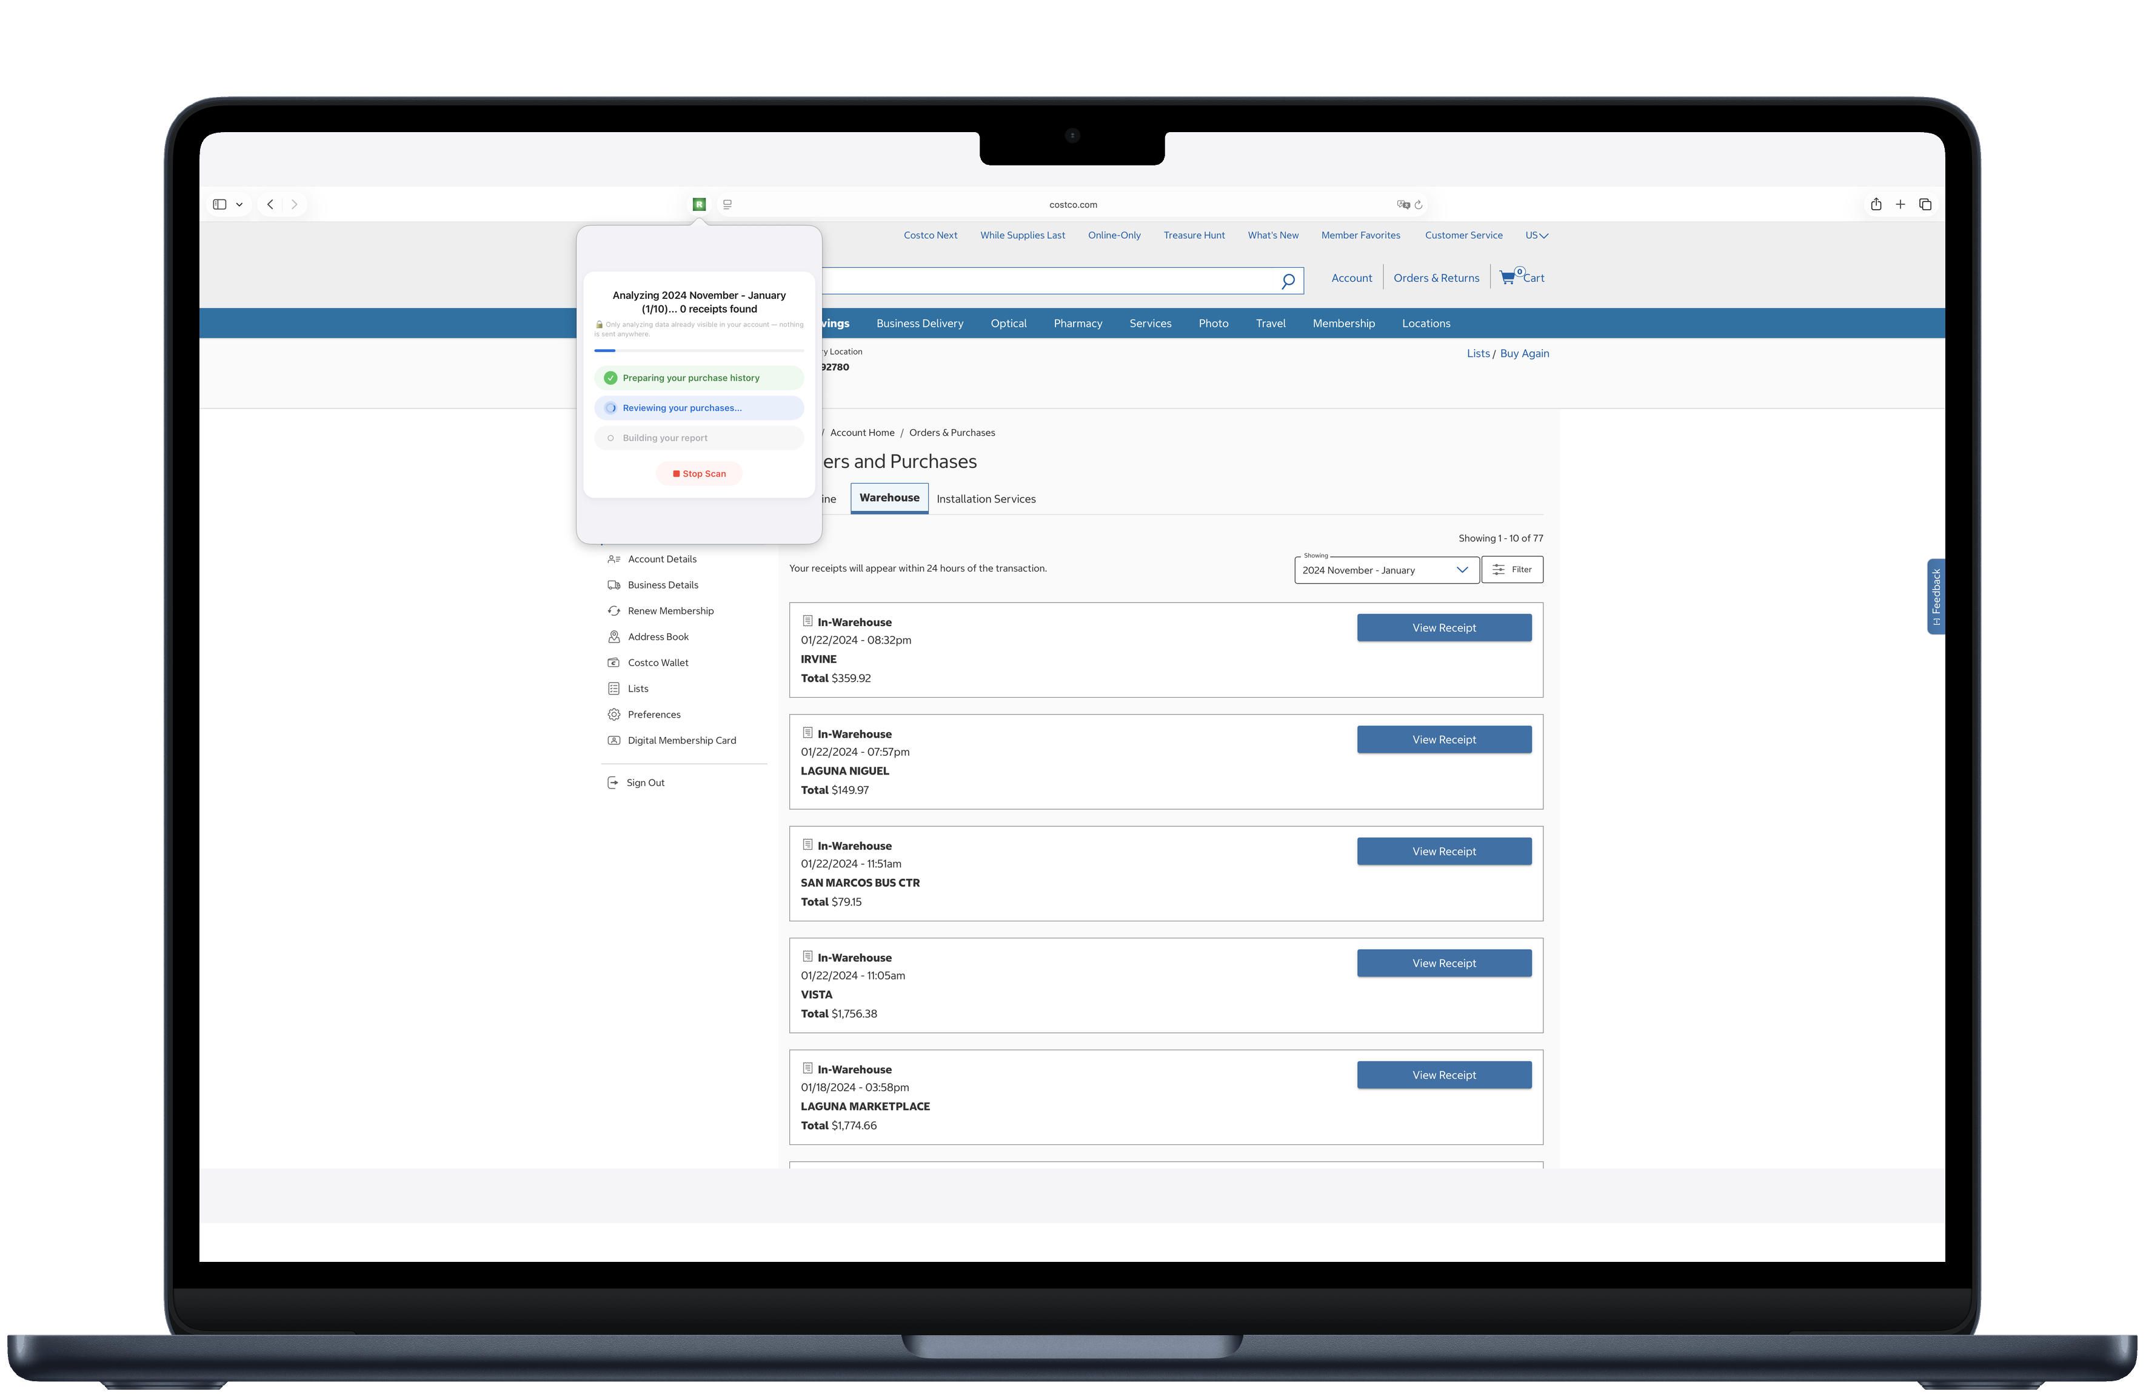Open the What's New link

coord(1273,235)
